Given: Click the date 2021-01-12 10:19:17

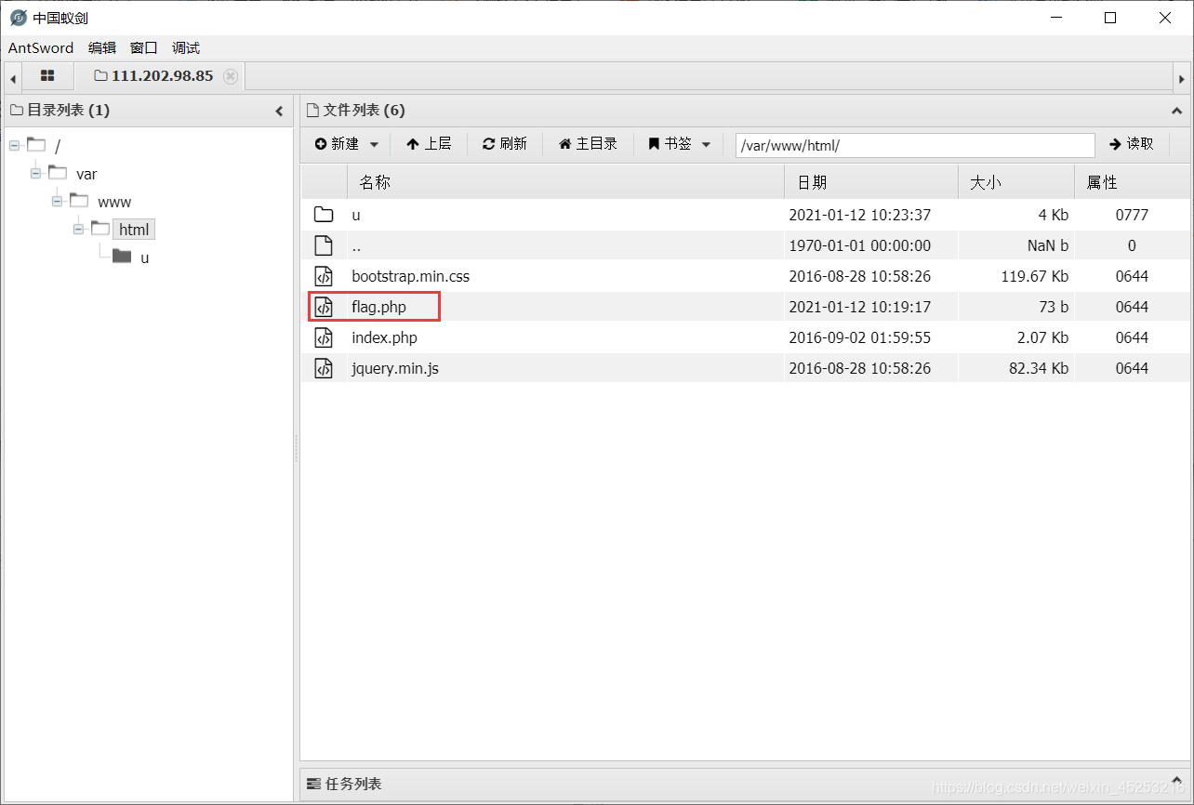Looking at the screenshot, I should click(x=860, y=307).
